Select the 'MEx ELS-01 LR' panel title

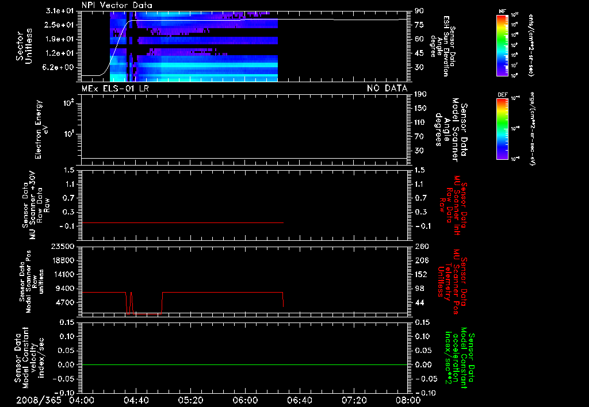tap(115, 89)
